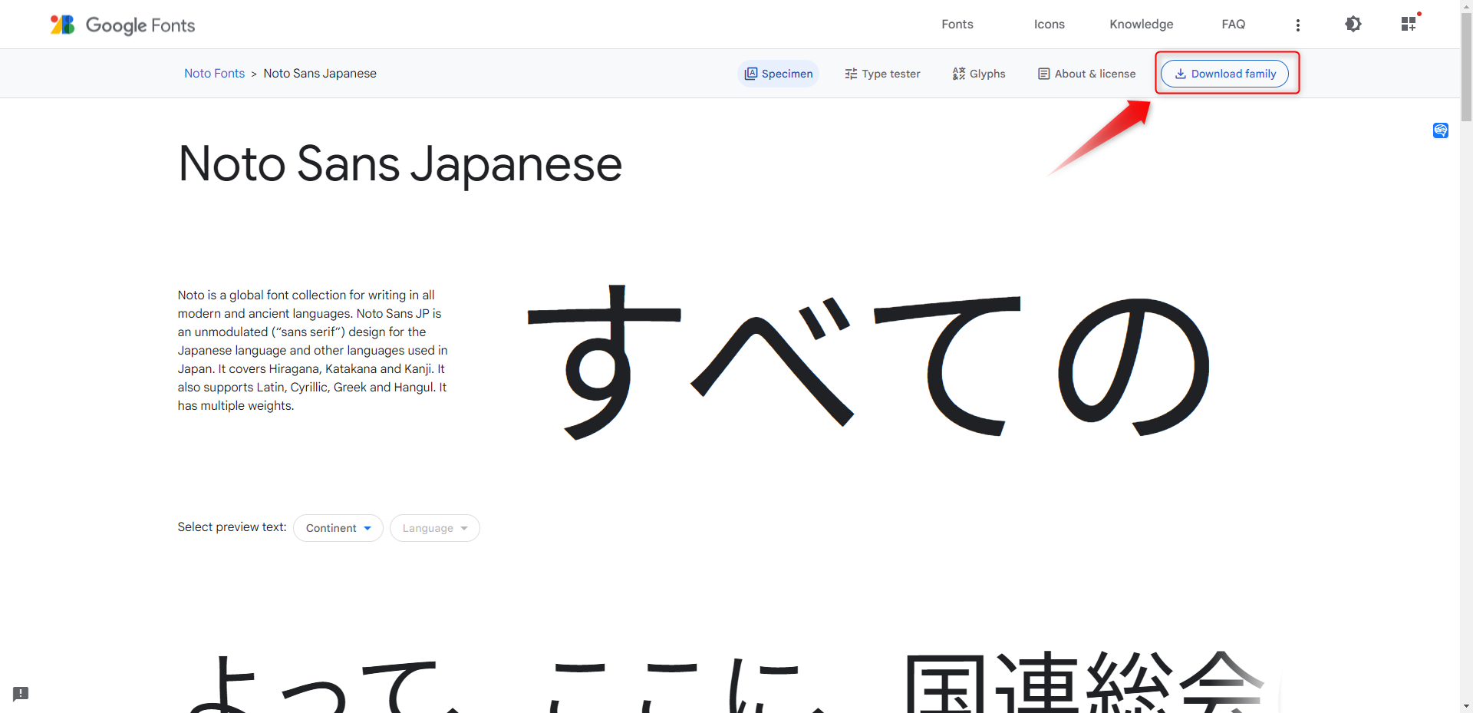This screenshot has width=1473, height=713.
Task: Click the Noto Sans Japanese heading
Action: click(400, 164)
